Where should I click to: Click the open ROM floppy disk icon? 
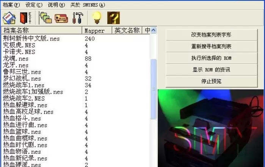pos(9,17)
